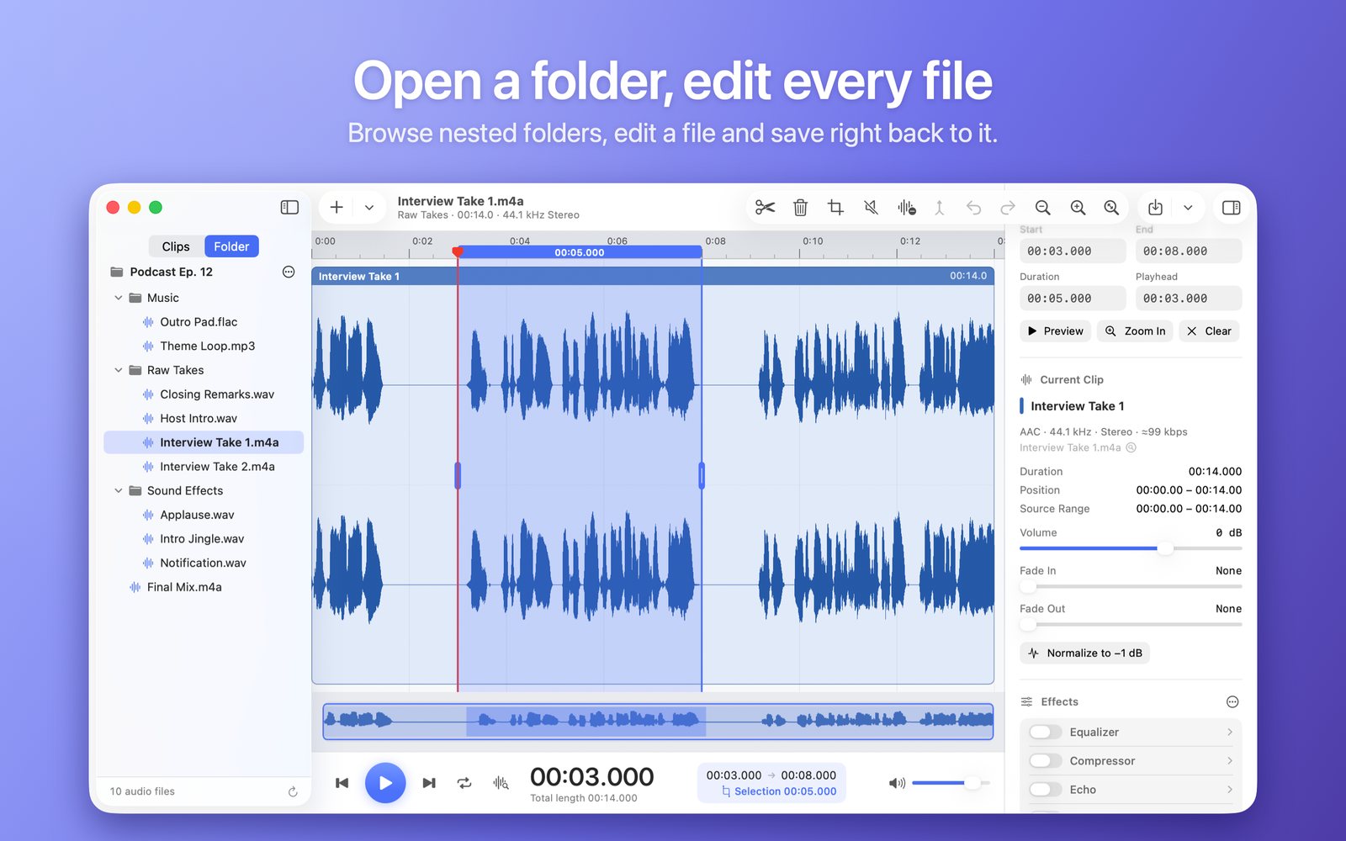Viewport: 1346px width, 841px height.
Task: Toggle the right inspector panel icon
Action: tap(1231, 208)
